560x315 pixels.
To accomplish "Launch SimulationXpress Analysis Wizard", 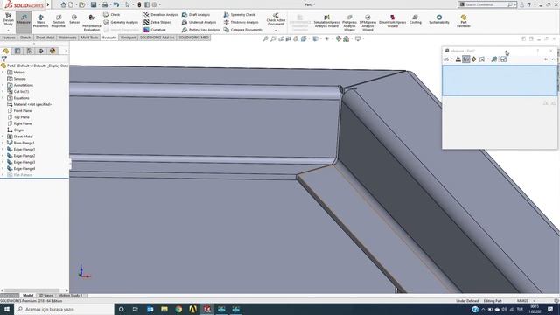I will coord(326,21).
